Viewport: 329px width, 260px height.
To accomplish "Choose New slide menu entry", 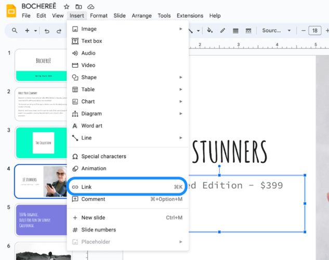I will [127, 217].
